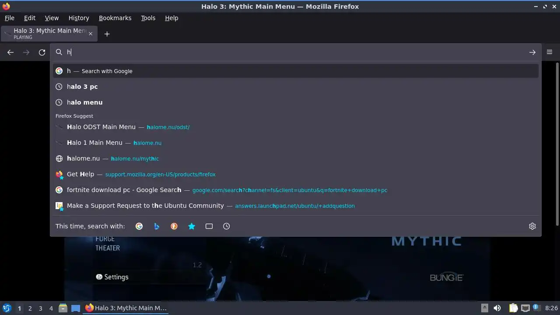Viewport: 560px width, 315px height.
Task: Choose 'h — Search with Google' suggestion
Action: point(296,71)
